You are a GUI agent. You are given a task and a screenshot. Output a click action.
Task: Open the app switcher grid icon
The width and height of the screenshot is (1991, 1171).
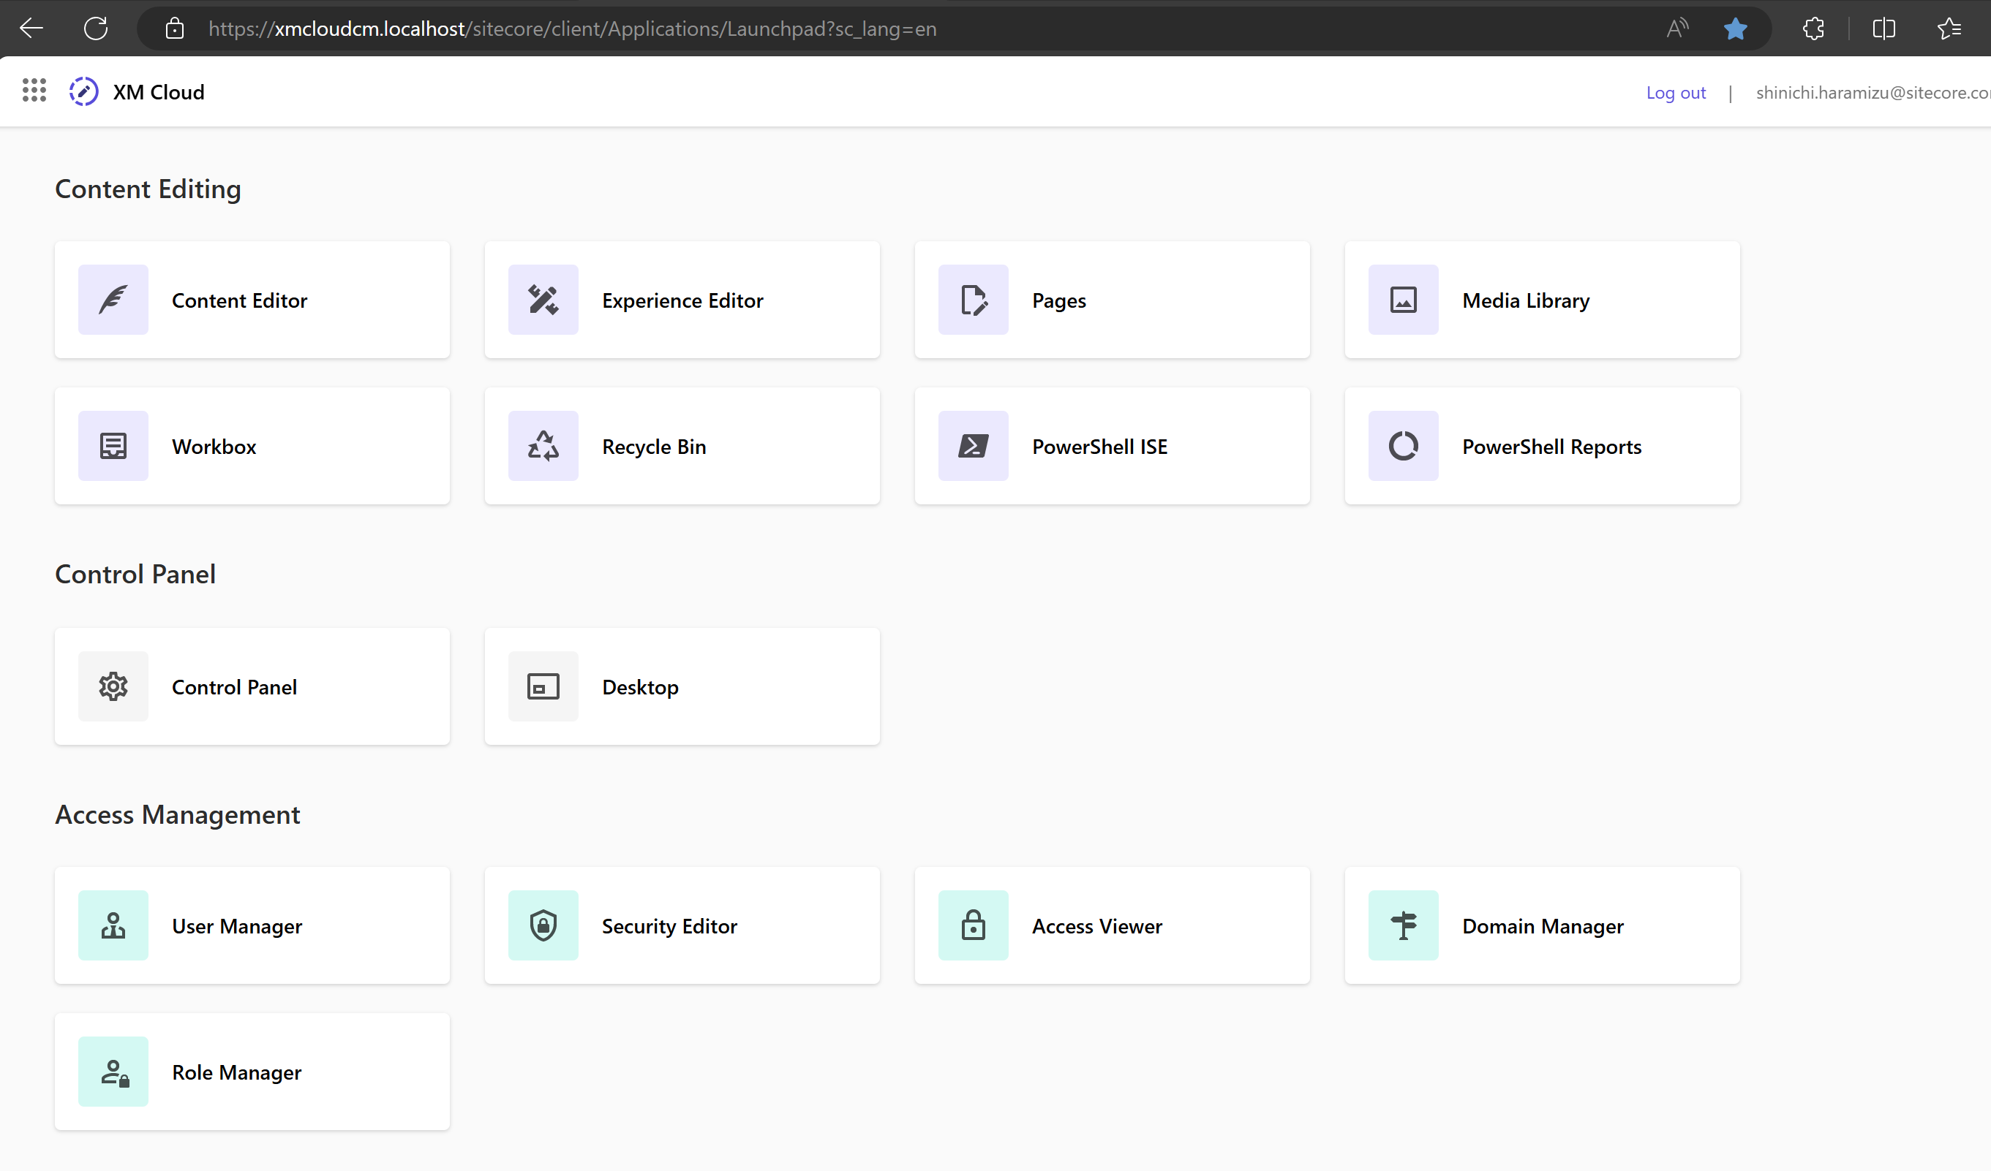pos(34,91)
